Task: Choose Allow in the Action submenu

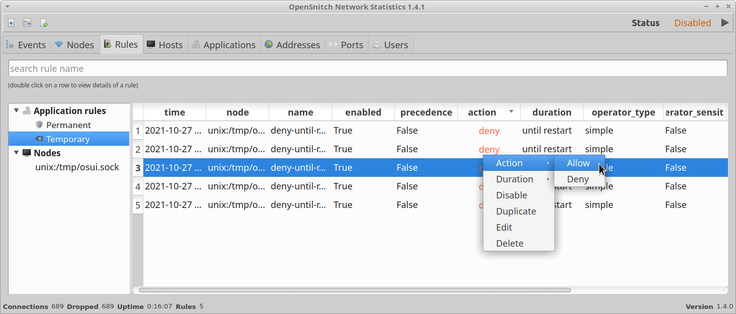Action: [x=579, y=163]
